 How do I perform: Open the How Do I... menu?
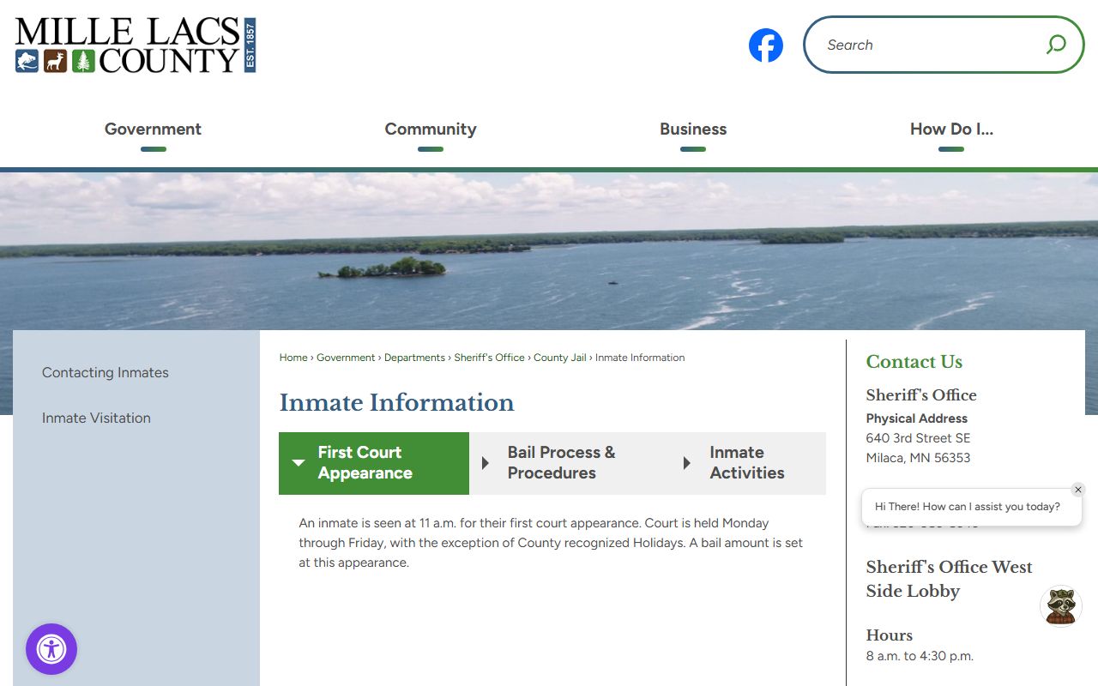coord(950,129)
